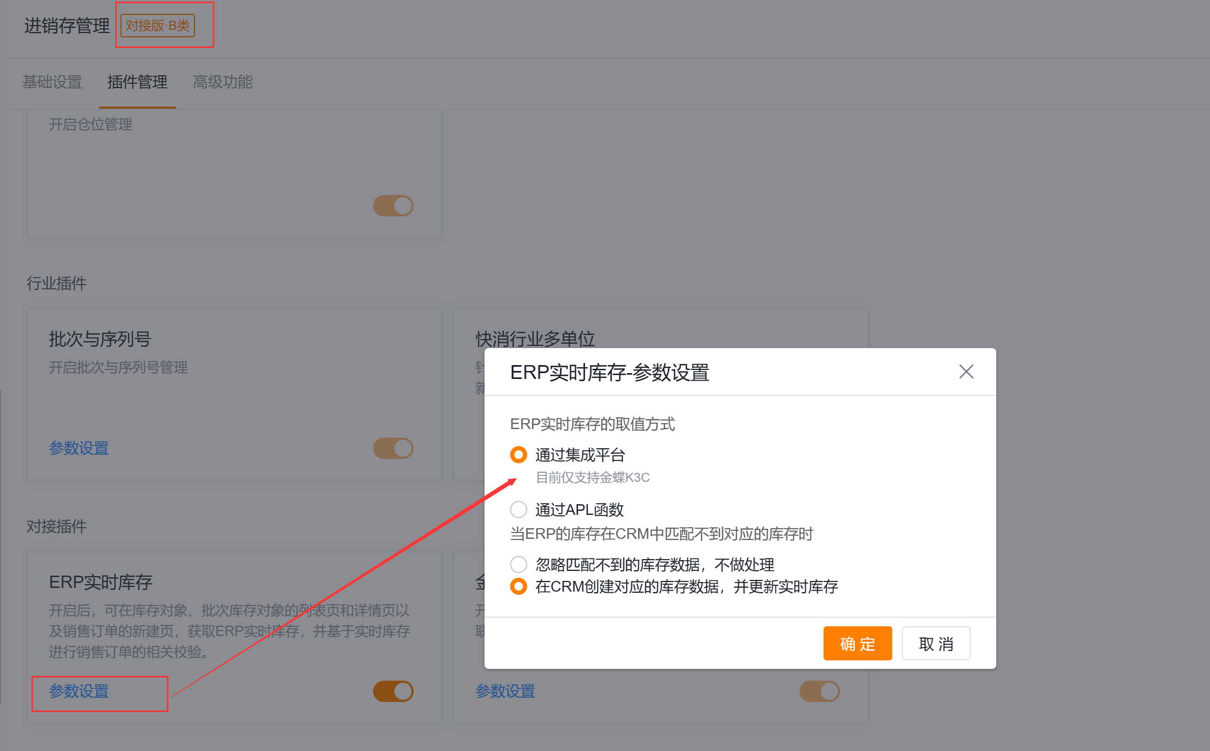This screenshot has height=751, width=1210.
Task: Close the ERP实时库存-参数设置 dialog
Action: [x=965, y=372]
